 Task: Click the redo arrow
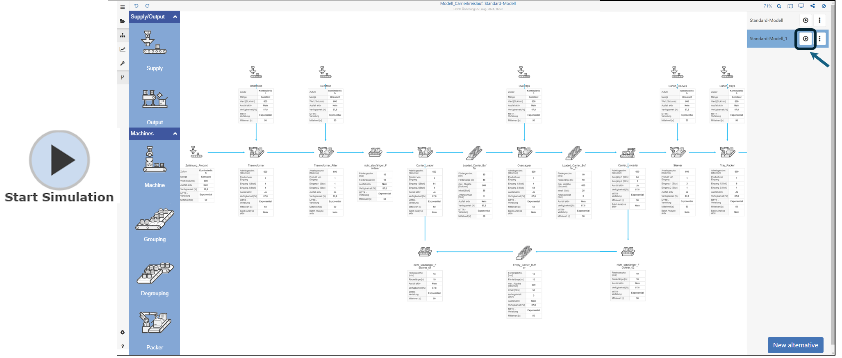pyautogui.click(x=147, y=6)
